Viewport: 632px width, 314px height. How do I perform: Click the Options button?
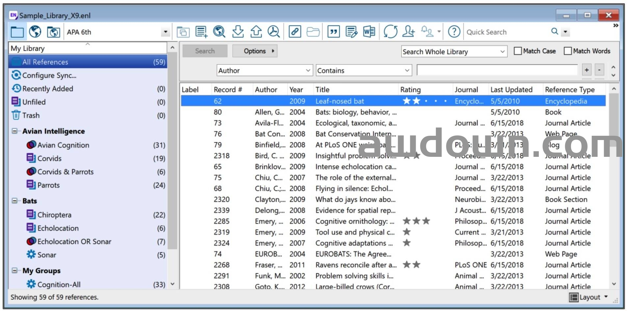click(255, 51)
